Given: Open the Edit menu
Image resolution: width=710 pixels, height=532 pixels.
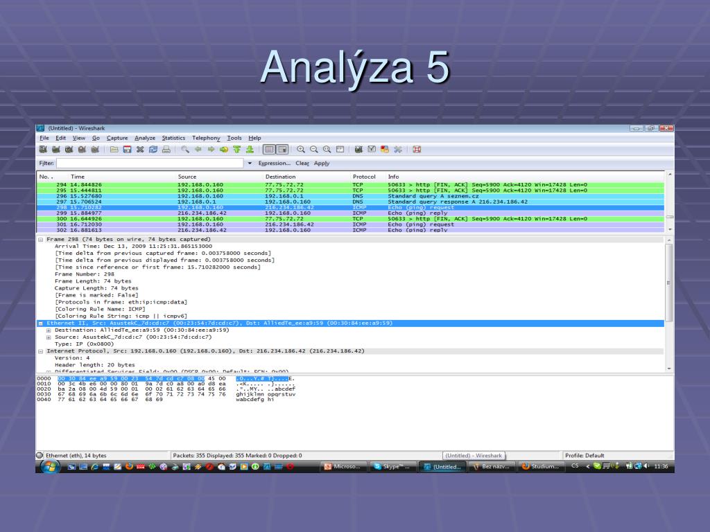Looking at the screenshot, I should [61, 138].
